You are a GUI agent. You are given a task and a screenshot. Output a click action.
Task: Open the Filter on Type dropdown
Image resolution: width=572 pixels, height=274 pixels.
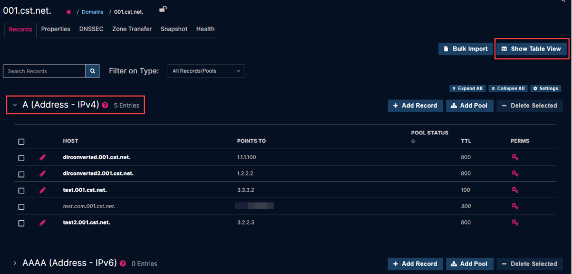click(206, 71)
